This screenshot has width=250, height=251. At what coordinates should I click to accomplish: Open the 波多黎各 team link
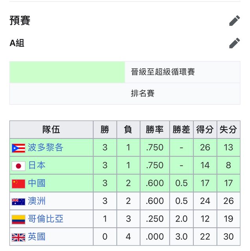[x=45, y=147]
